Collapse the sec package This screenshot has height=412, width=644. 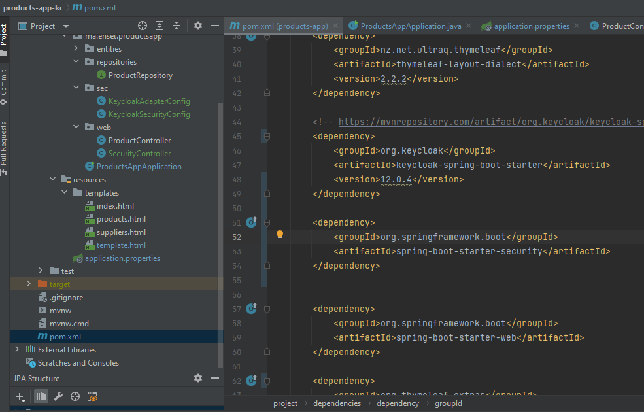[x=76, y=88]
